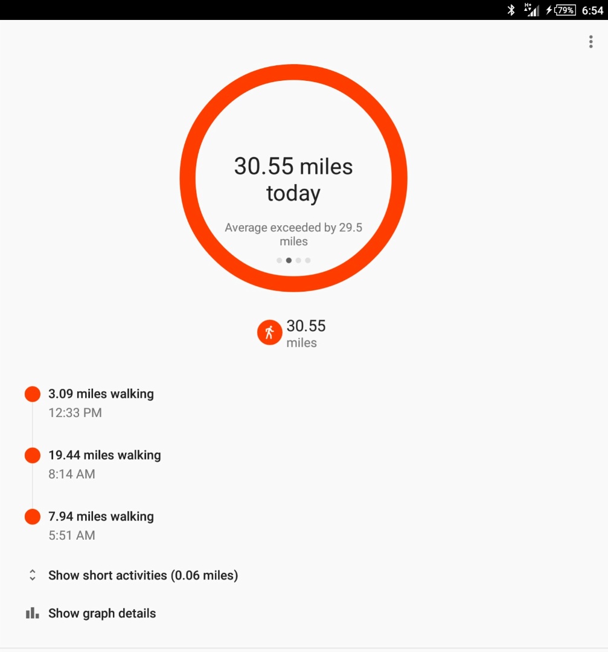Tap the Bluetooth status bar icon
608x652 pixels.
(x=511, y=10)
